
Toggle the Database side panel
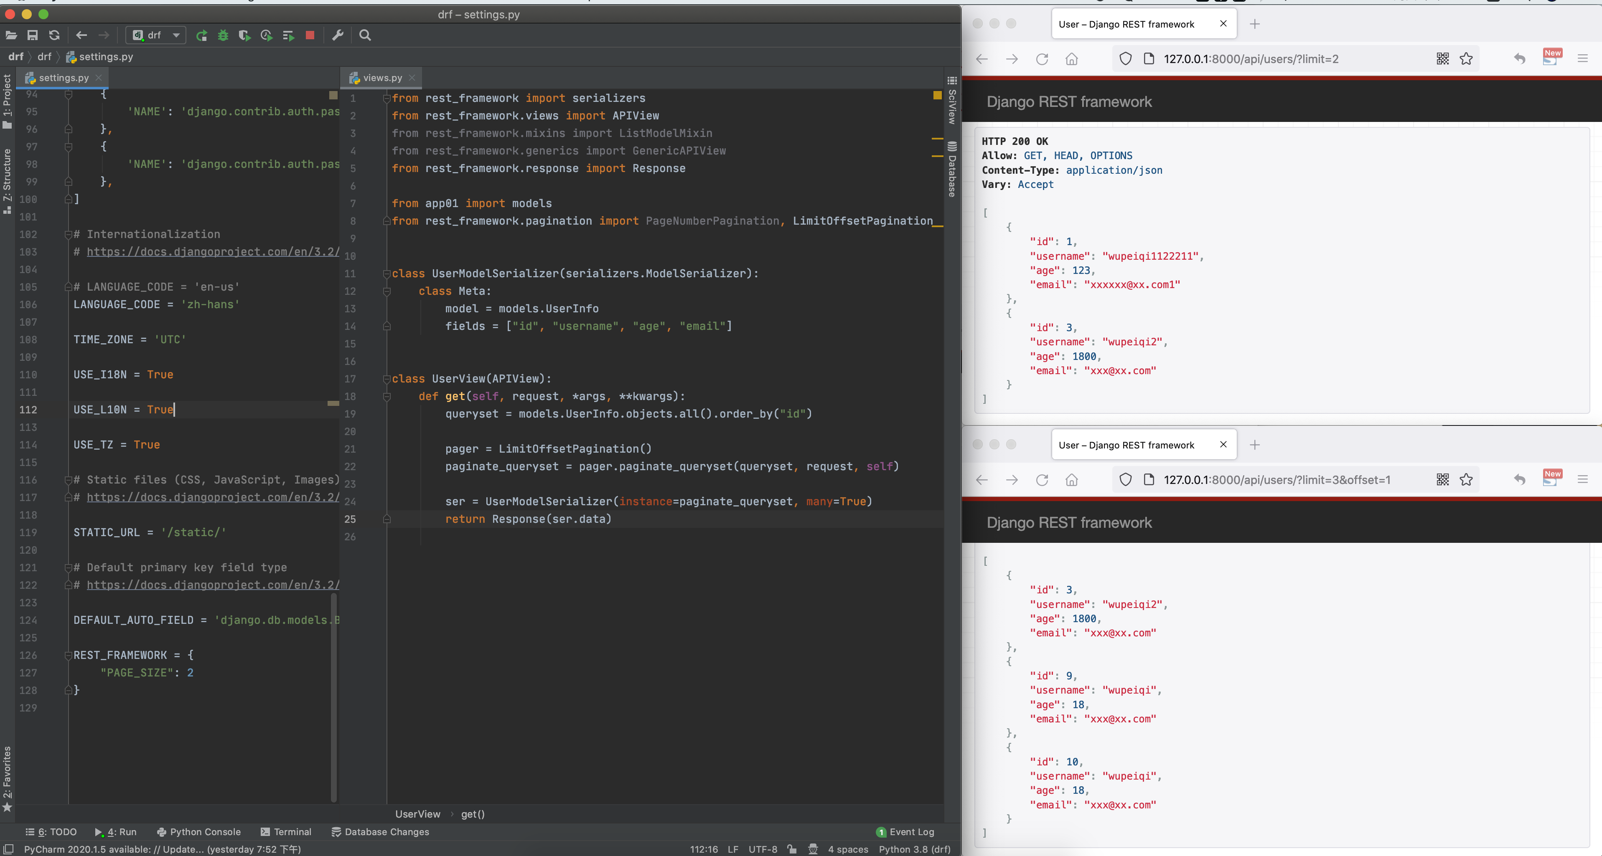[951, 169]
